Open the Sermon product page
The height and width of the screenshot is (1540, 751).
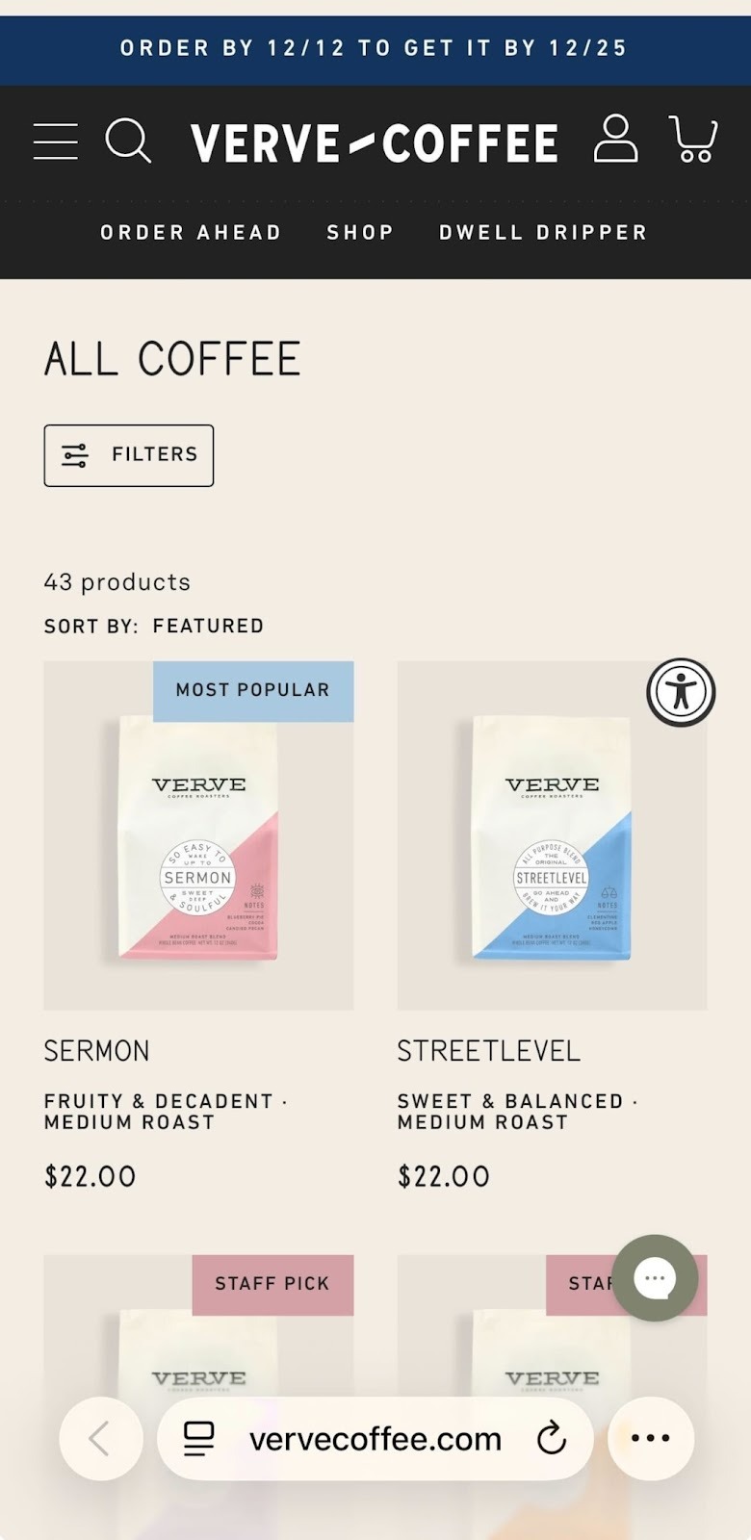tap(96, 1051)
